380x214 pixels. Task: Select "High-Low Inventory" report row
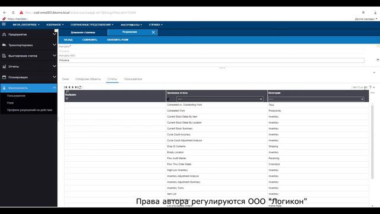click(217, 170)
